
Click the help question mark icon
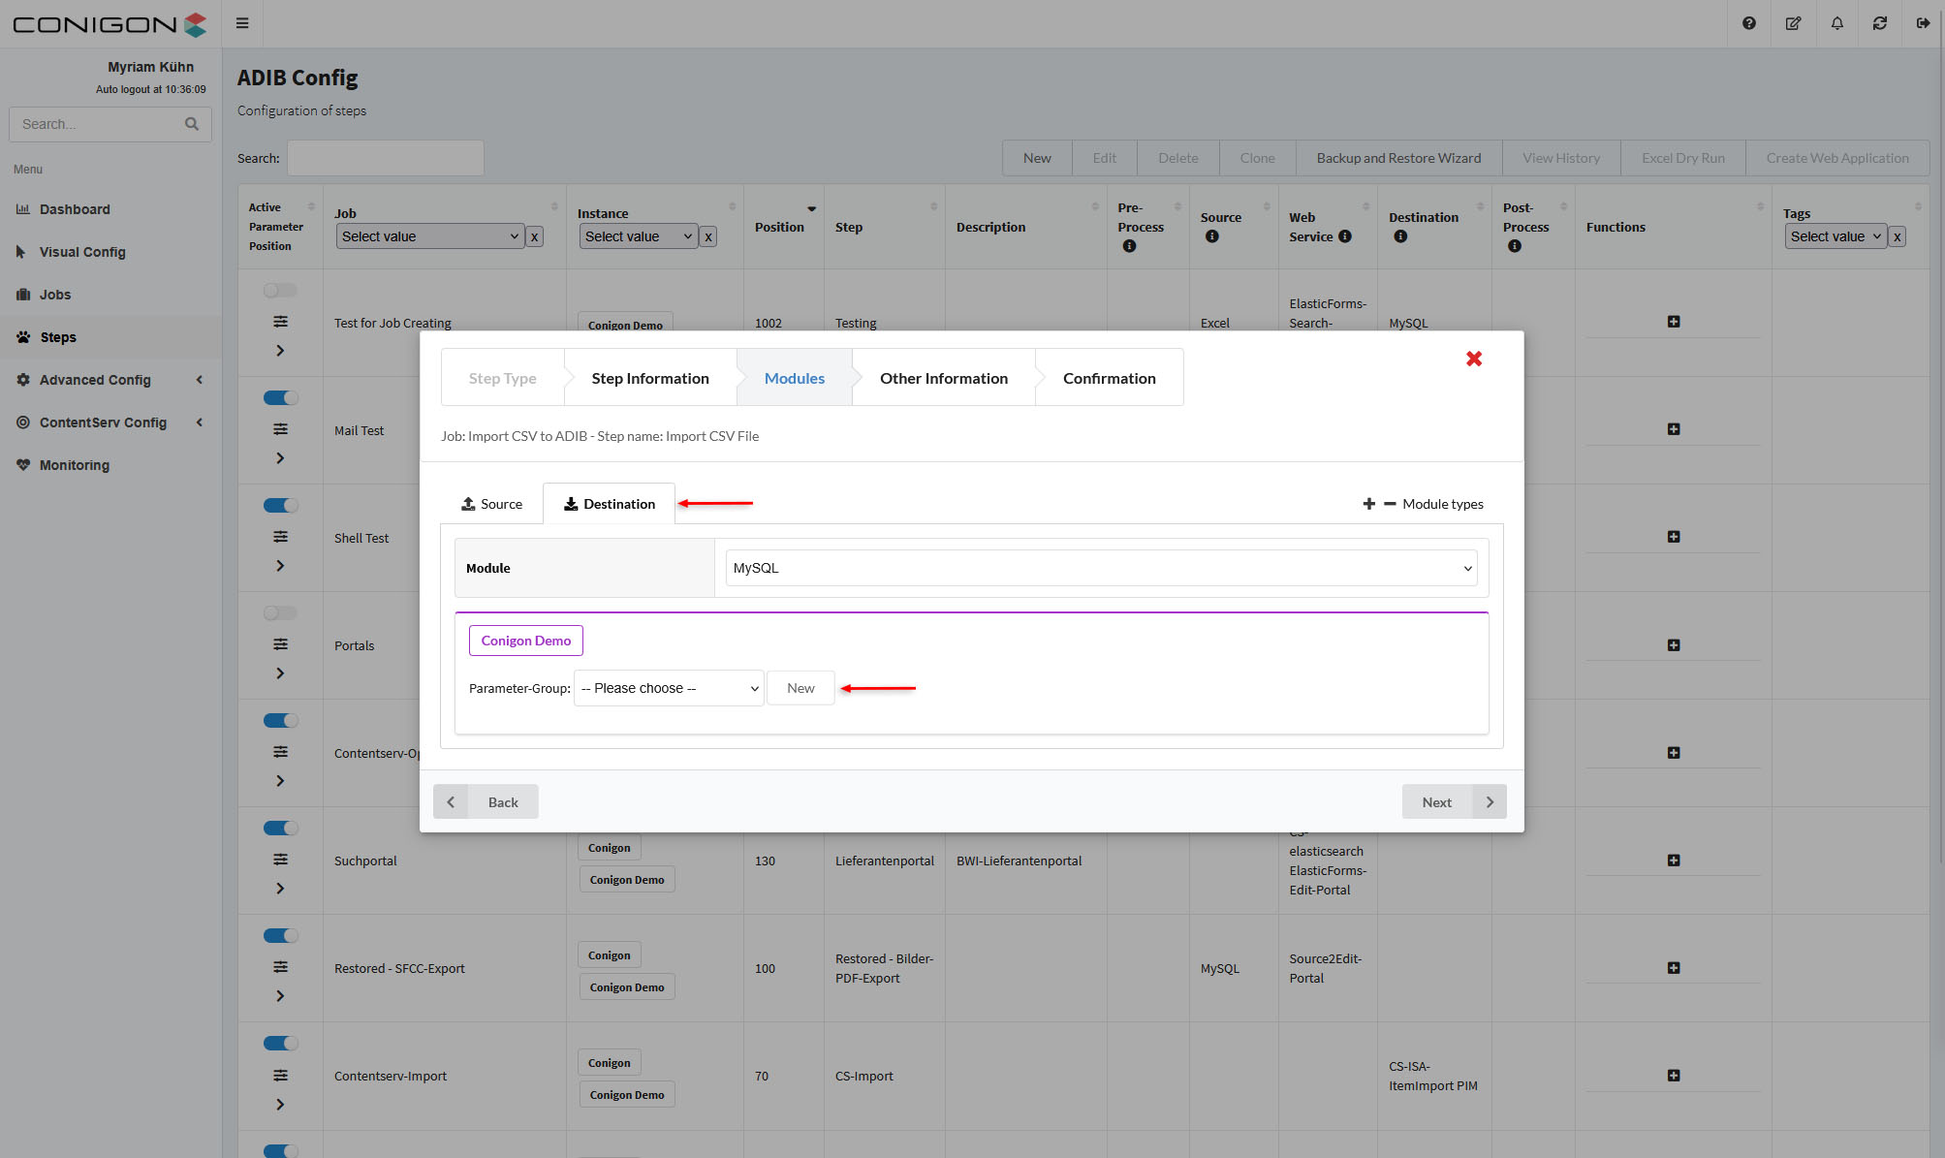(x=1748, y=23)
